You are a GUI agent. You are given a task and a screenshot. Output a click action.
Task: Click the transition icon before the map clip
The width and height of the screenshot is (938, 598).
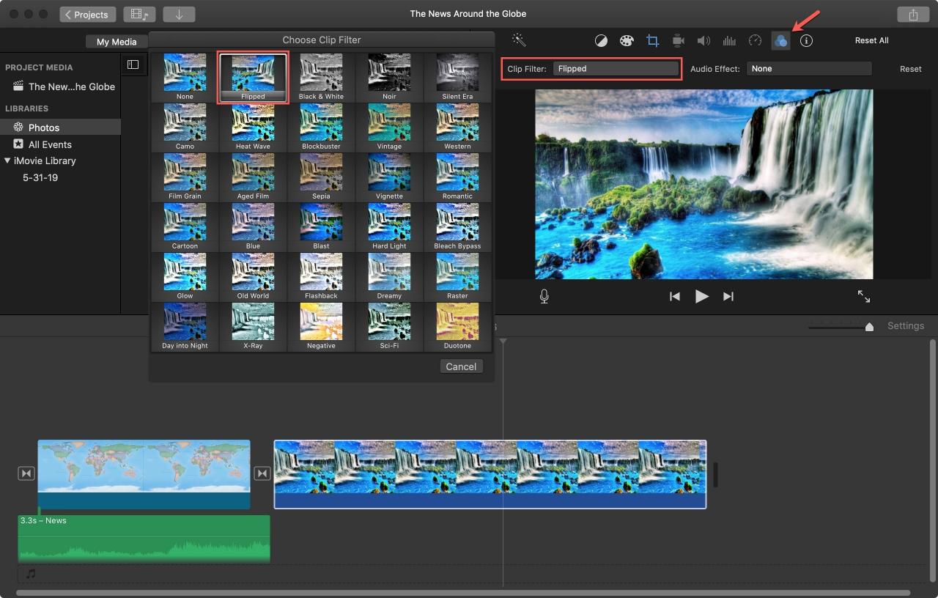click(x=26, y=473)
